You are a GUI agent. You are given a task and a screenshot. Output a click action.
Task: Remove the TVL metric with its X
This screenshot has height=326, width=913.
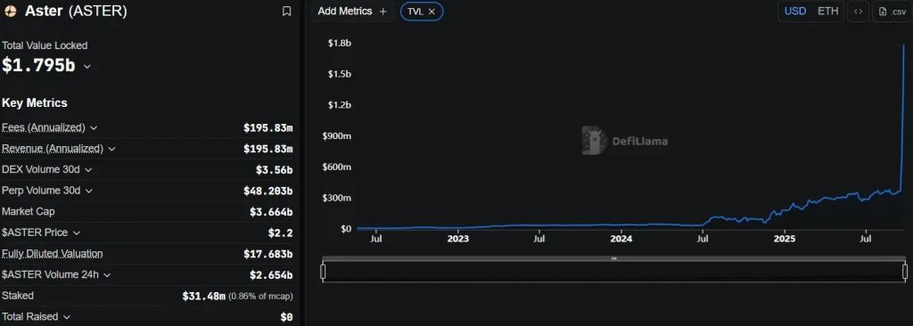point(432,11)
